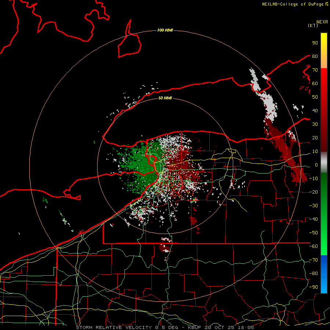The width and height of the screenshot is (330, 330).
Task: Click the -30 value on velocity scale
Action: [313, 206]
